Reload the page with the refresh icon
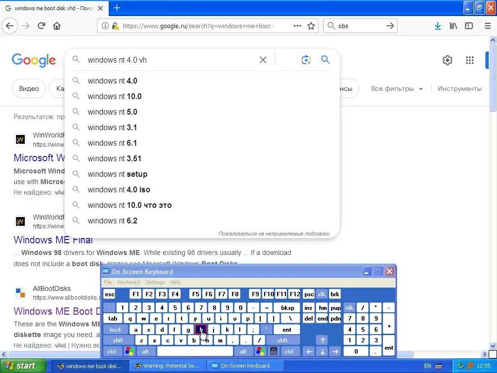Image resolution: width=497 pixels, height=373 pixels. click(x=41, y=26)
